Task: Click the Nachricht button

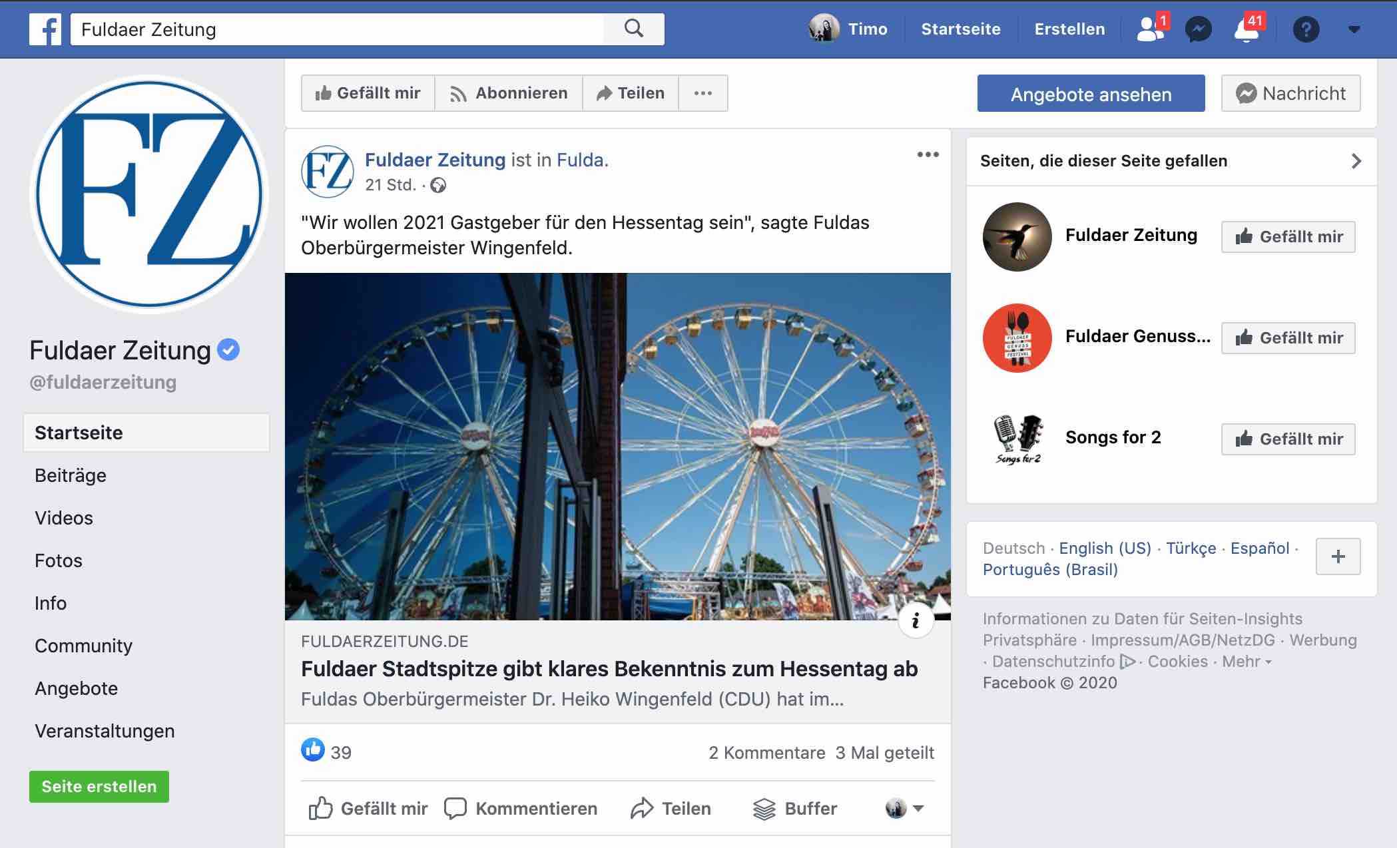Action: pos(1290,93)
